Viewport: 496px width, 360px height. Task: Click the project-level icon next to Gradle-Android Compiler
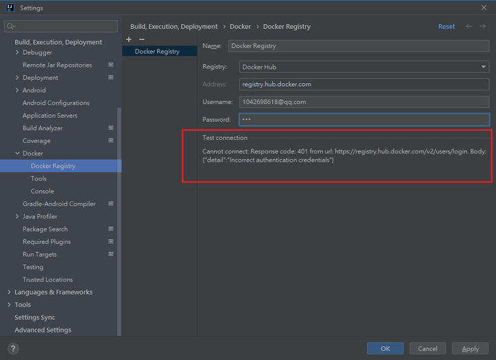pyautogui.click(x=111, y=204)
